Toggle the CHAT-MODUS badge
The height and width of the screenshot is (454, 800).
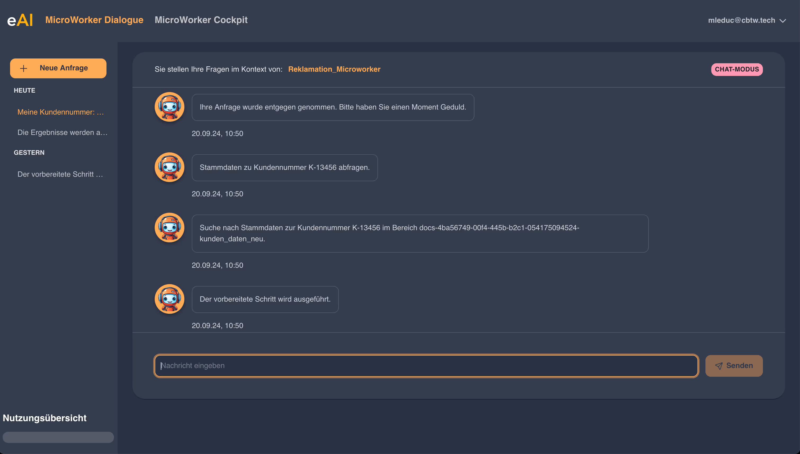click(x=737, y=69)
